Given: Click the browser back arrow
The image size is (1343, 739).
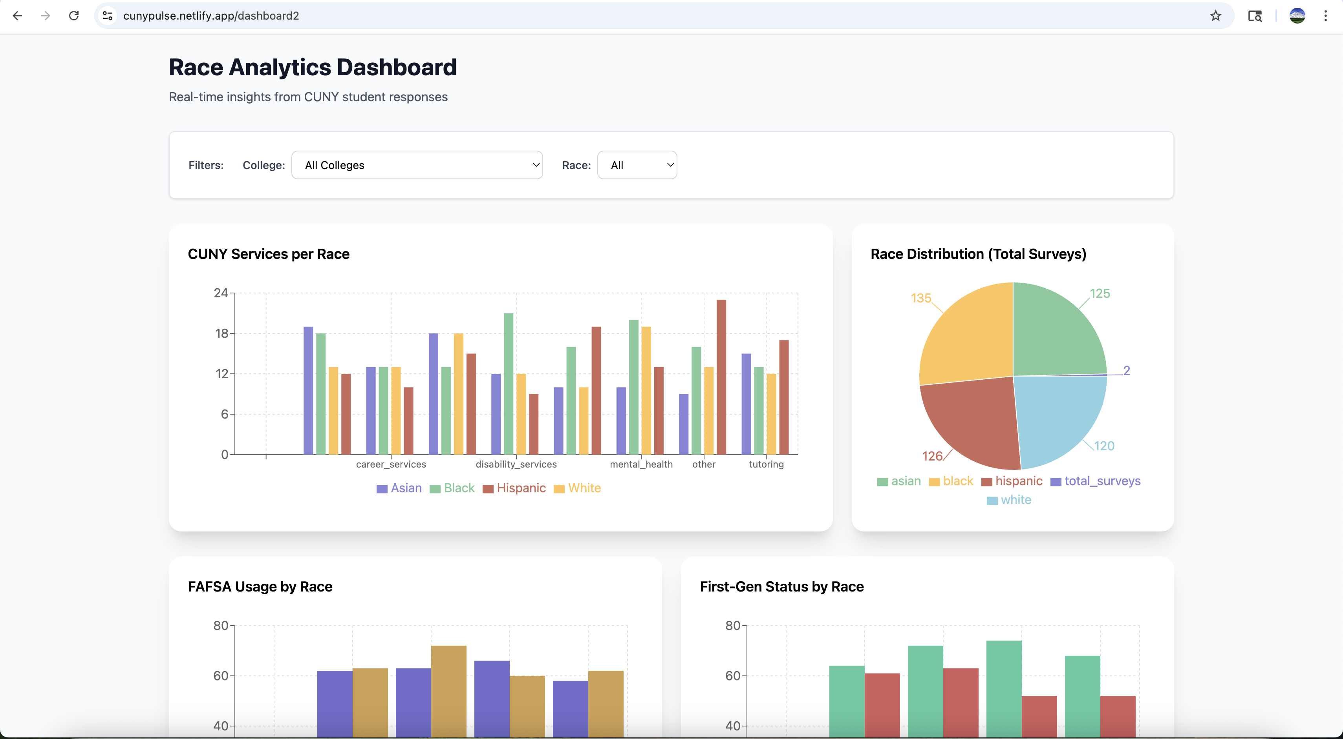Looking at the screenshot, I should (x=17, y=16).
